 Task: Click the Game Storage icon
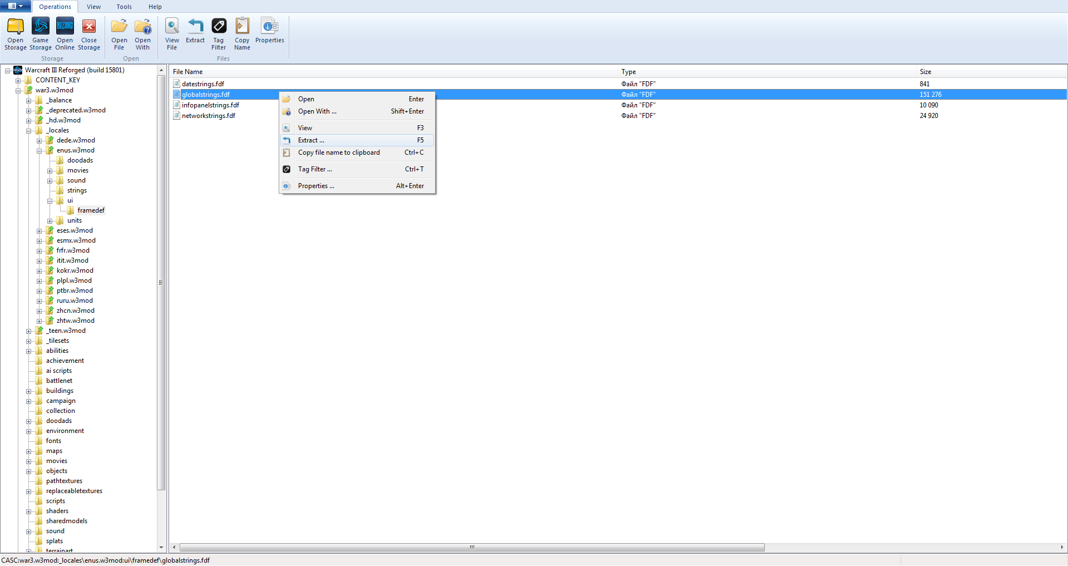(x=41, y=26)
